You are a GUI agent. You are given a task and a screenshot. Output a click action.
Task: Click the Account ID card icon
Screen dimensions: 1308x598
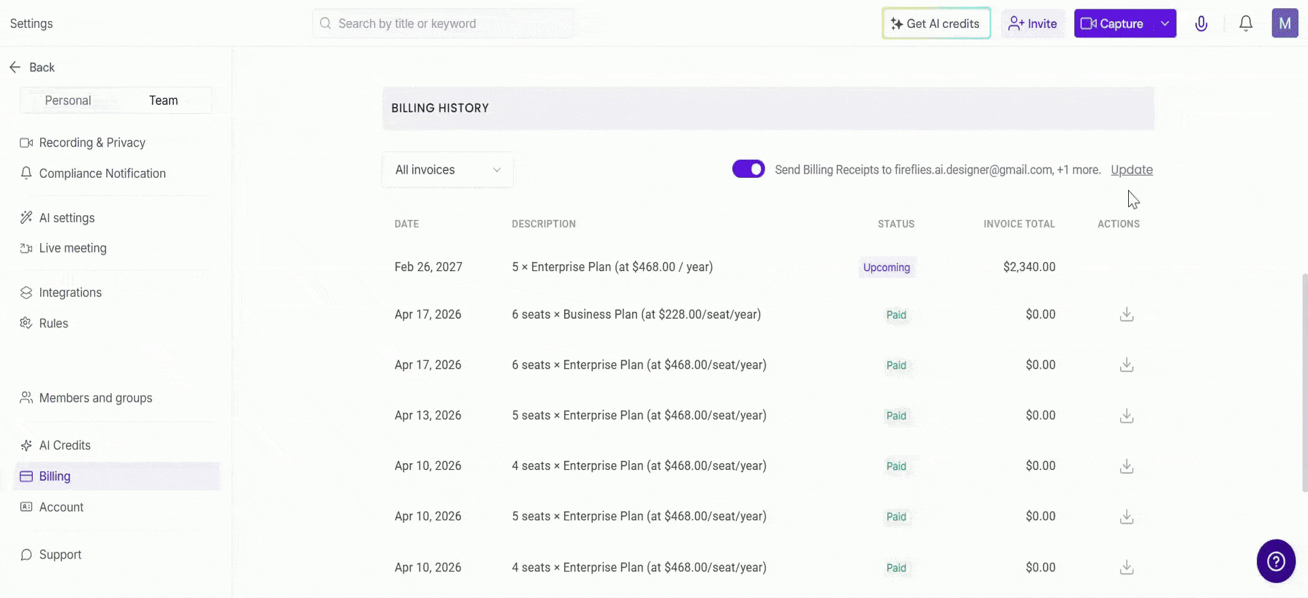pyautogui.click(x=26, y=507)
